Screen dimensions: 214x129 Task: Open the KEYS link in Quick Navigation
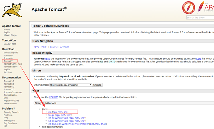(36, 47)
